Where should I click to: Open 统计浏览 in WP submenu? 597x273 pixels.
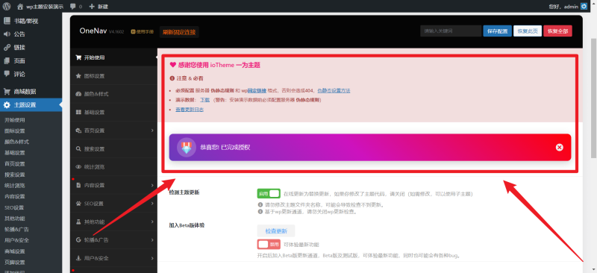pos(15,186)
